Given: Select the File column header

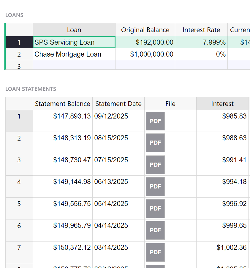Looking at the screenshot, I should [170, 104].
